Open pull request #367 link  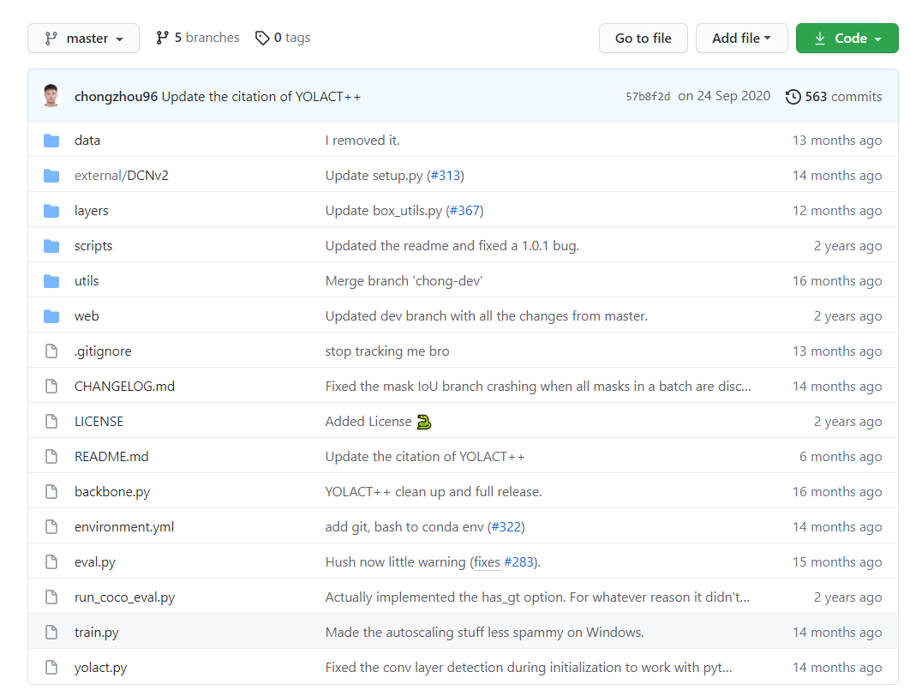click(x=465, y=211)
